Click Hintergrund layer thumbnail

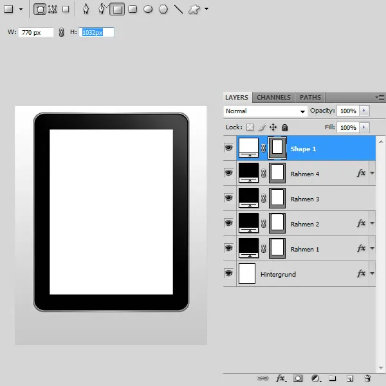point(247,273)
